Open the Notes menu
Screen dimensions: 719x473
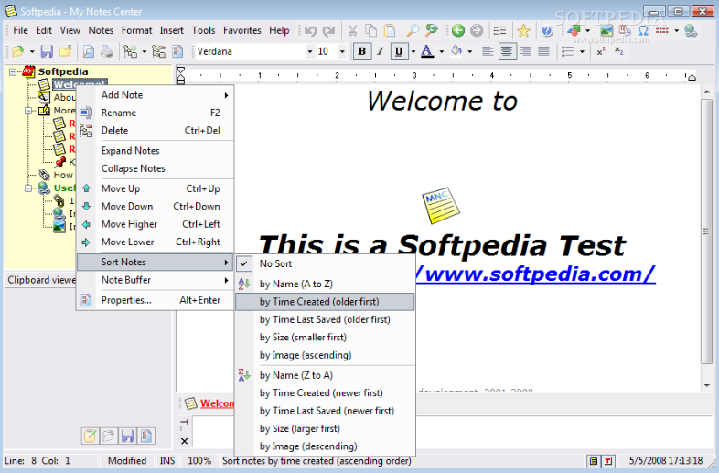tap(101, 31)
